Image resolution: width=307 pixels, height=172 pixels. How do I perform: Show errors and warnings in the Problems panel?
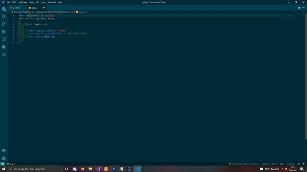11,164
